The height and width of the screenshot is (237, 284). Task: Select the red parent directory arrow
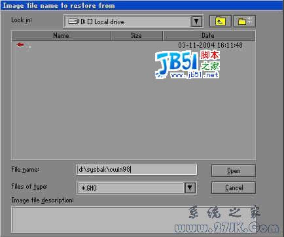[20, 45]
